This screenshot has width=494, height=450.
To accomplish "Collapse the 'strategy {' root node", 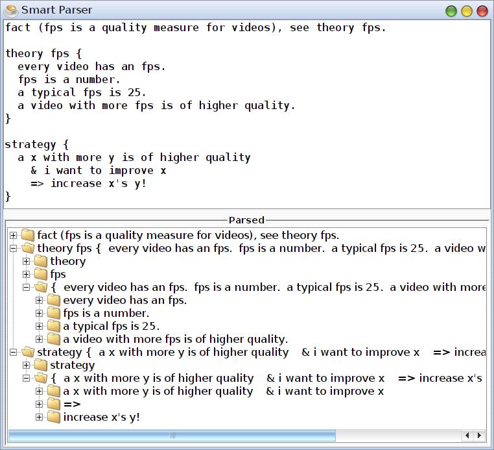I will [x=14, y=352].
